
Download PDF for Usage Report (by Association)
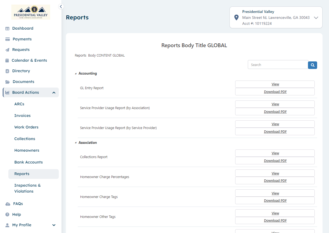coord(275,112)
